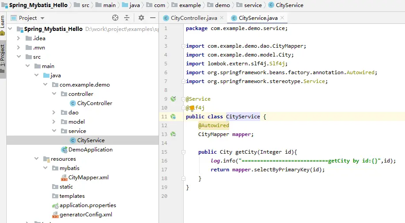Collapse the mybatis folder arrow
405x223 pixels.
point(45,168)
